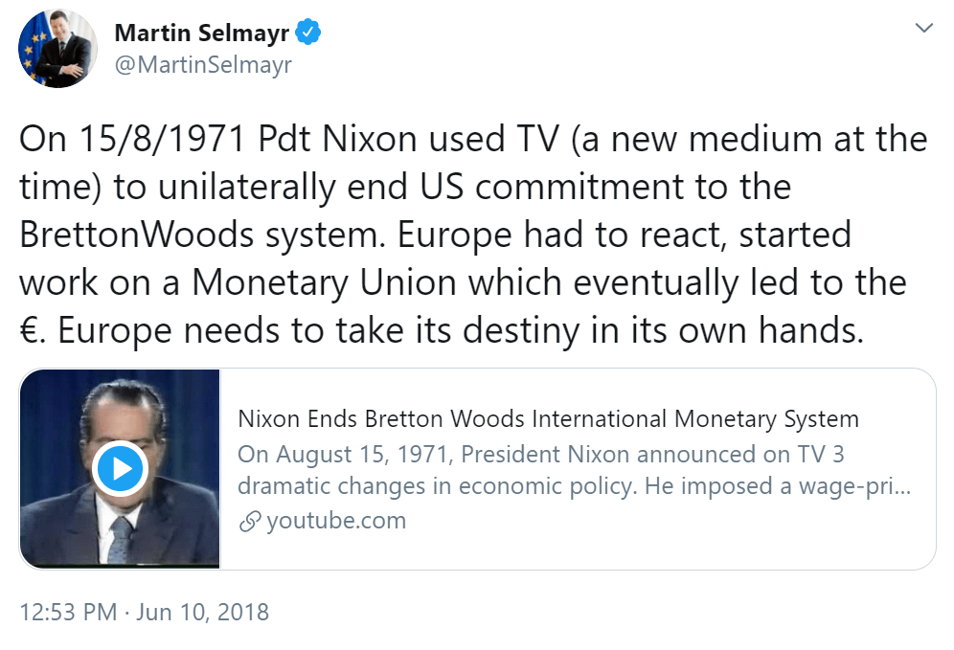This screenshot has width=954, height=650.
Task: Click 'destiny in its own hands' text
Action: pyautogui.click(x=693, y=330)
